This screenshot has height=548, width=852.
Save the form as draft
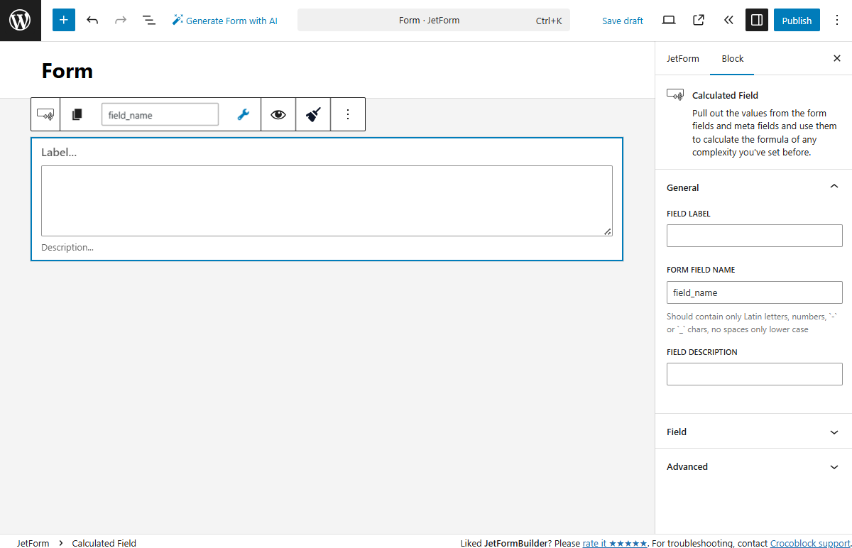(x=623, y=21)
